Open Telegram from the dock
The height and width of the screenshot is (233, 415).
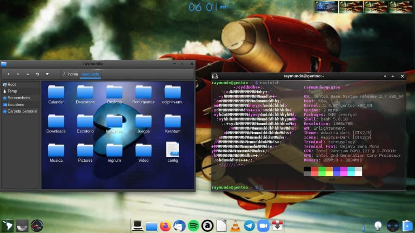pyautogui.click(x=249, y=226)
